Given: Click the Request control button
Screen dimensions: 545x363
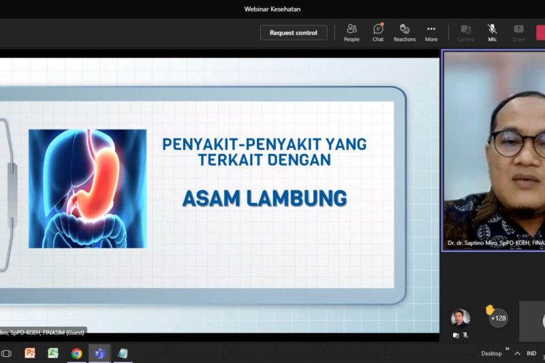Looking at the screenshot, I should tap(294, 33).
